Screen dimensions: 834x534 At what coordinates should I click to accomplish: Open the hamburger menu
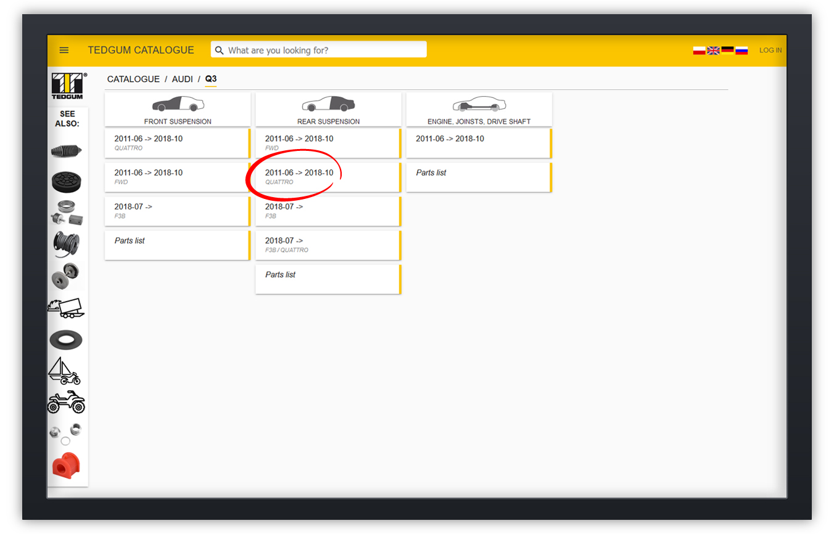coord(64,51)
